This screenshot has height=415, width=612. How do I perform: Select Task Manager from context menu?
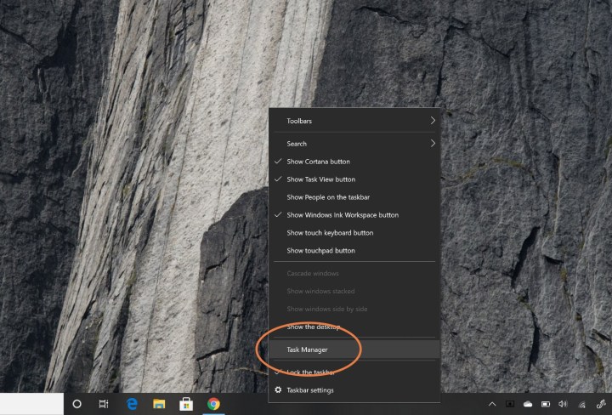(x=307, y=350)
